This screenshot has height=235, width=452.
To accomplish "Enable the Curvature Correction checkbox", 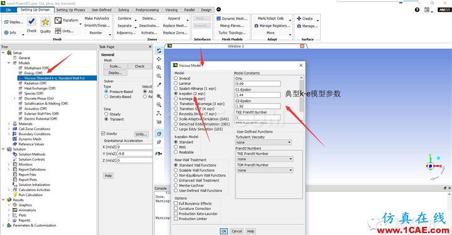I will pos(176,209).
